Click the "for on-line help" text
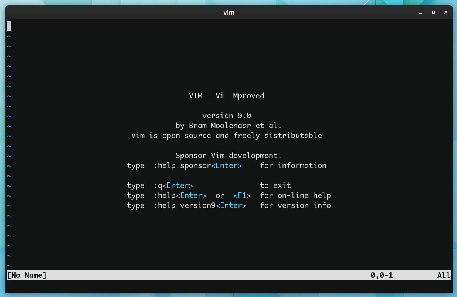 pyautogui.click(x=295, y=195)
